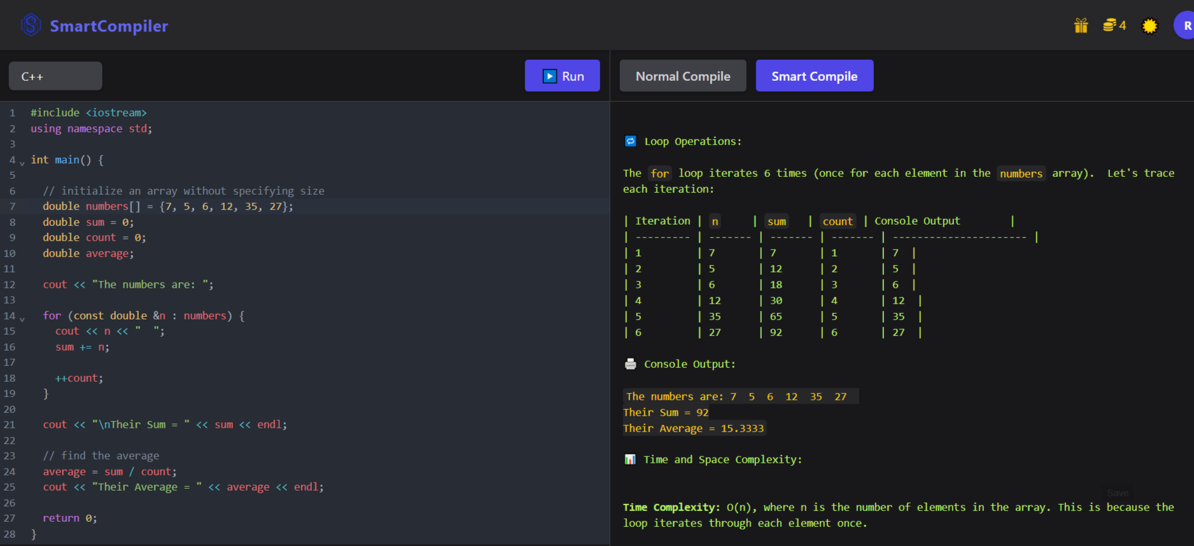This screenshot has width=1194, height=546.
Task: Fold the for loop at line 14
Action: 22,319
